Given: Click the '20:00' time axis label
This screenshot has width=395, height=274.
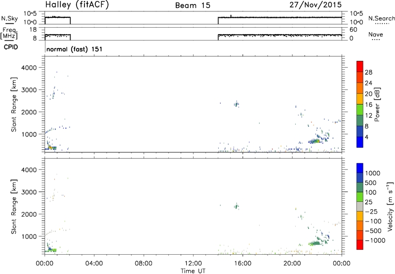Looking at the screenshot, I should click(x=292, y=264).
